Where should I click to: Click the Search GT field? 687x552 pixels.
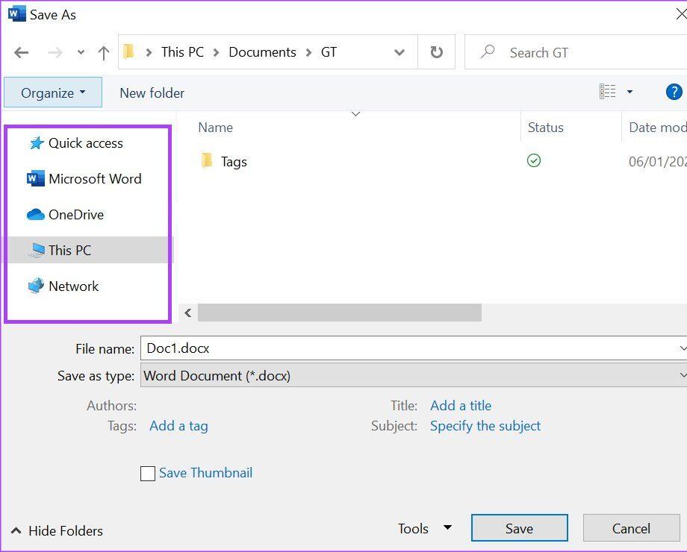click(x=576, y=52)
